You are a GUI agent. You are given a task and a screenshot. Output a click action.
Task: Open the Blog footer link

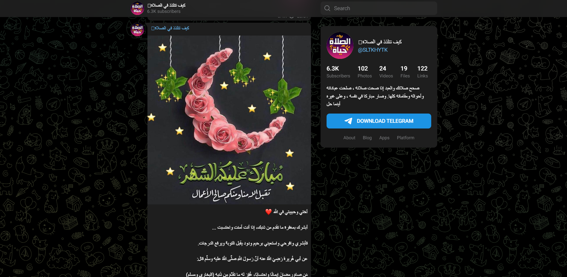point(367,138)
